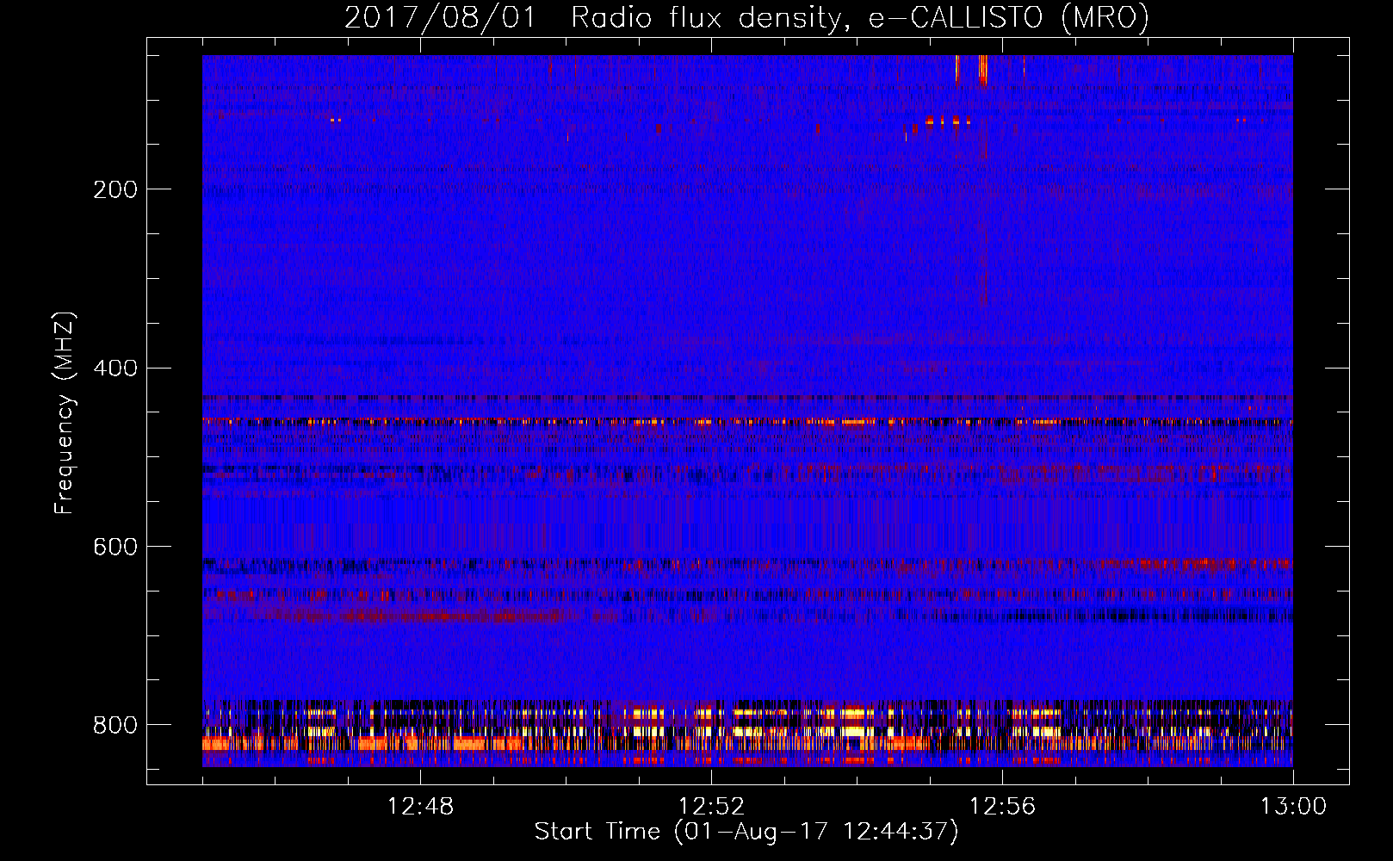Click the 'Start Time (01-Aug-17 12:44:37)' label
The width and height of the screenshot is (1393, 861).
[x=746, y=832]
